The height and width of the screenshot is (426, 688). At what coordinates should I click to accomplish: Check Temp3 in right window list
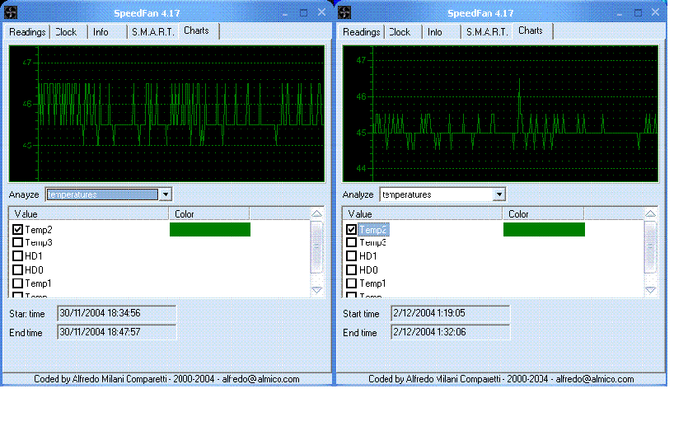pos(351,242)
